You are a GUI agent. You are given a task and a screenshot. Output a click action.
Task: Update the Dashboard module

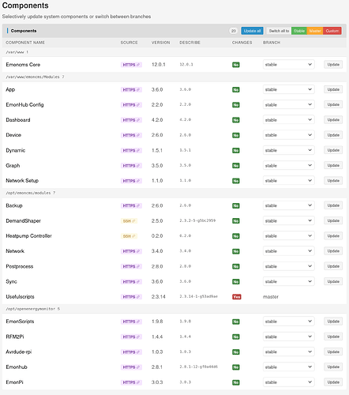click(333, 120)
